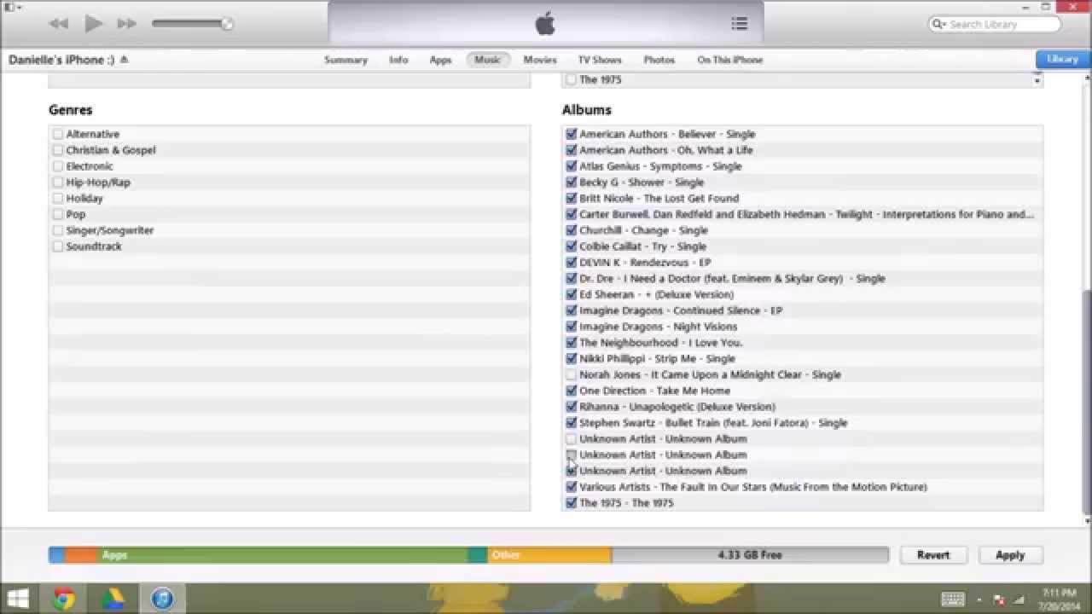This screenshot has height=614, width=1092.
Task: Show the taskbar clock and date
Action: click(x=1058, y=599)
